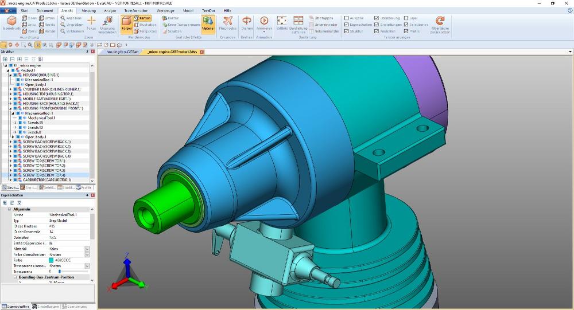Toggle the Material effect icon
Image resolution: width=574 pixels, height=310 pixels.
pyautogui.click(x=208, y=23)
